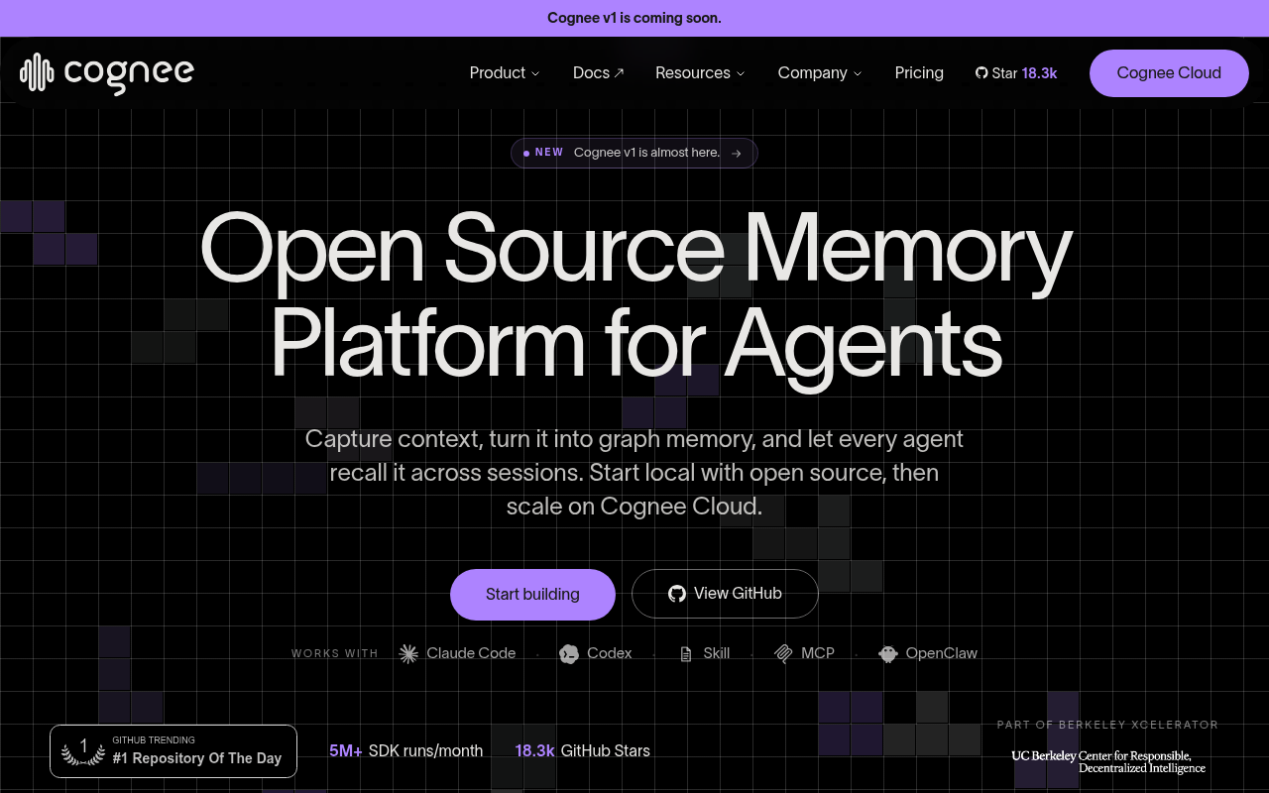The image size is (1269, 793).
Task: Click the OpenClaw mascot icon
Action: click(888, 654)
